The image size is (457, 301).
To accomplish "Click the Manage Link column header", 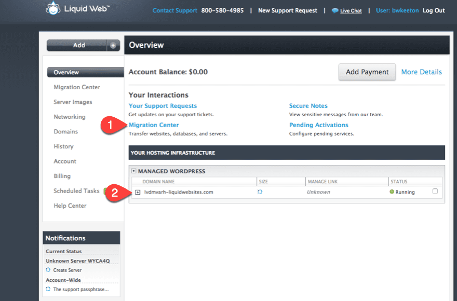I will click(322, 182).
